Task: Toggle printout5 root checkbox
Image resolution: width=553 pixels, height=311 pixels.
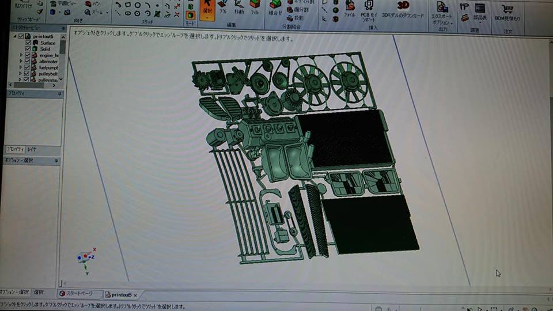Action: pyautogui.click(x=21, y=36)
